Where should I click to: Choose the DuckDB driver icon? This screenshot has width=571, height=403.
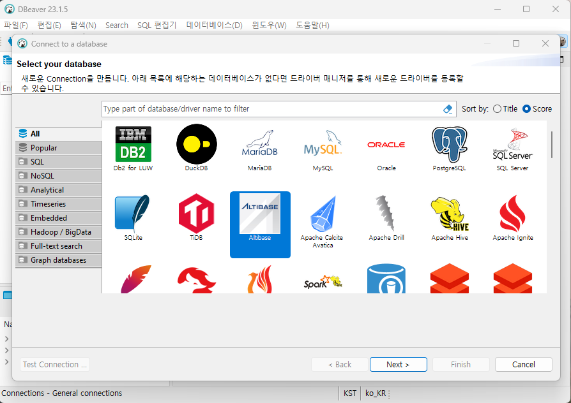(x=196, y=143)
